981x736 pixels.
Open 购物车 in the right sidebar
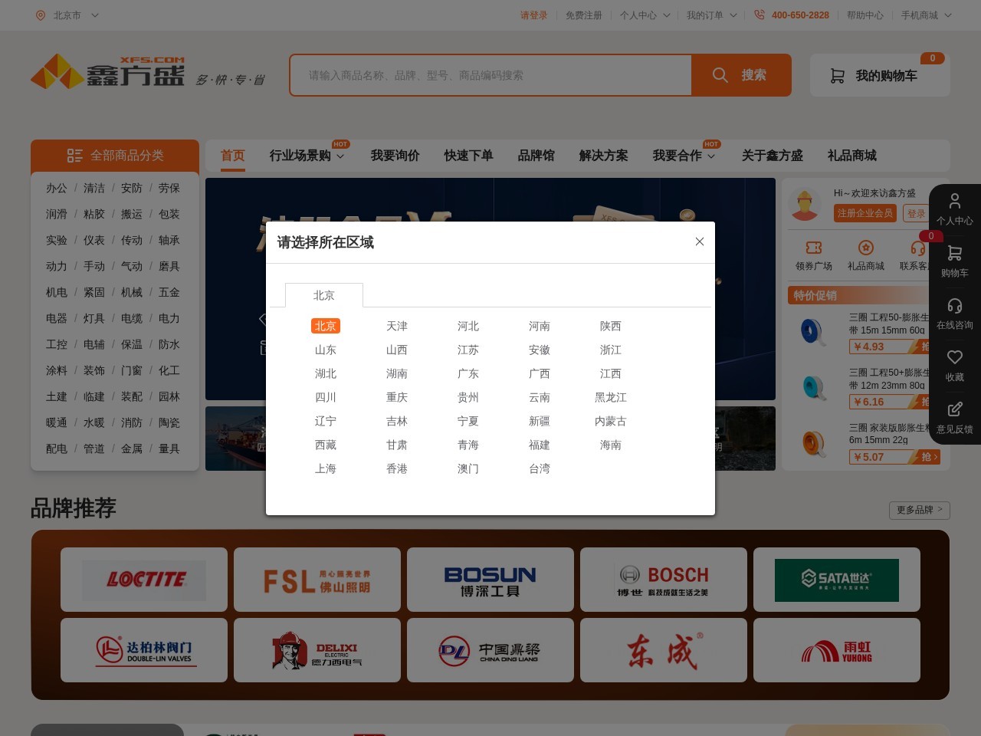point(954,261)
